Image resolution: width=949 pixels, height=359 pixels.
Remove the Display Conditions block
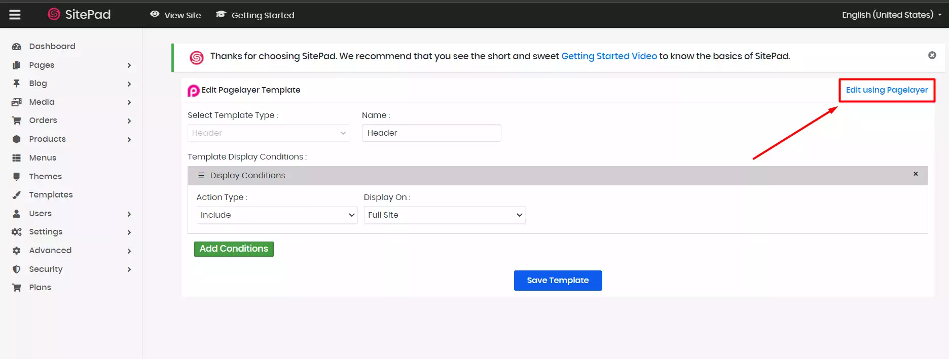[916, 174]
